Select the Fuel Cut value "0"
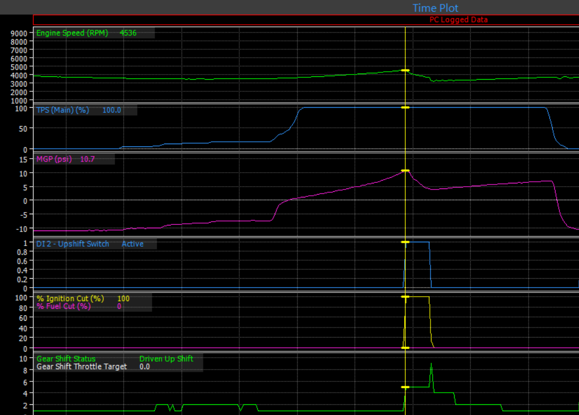Viewport: 579px width, 415px height. point(119,306)
